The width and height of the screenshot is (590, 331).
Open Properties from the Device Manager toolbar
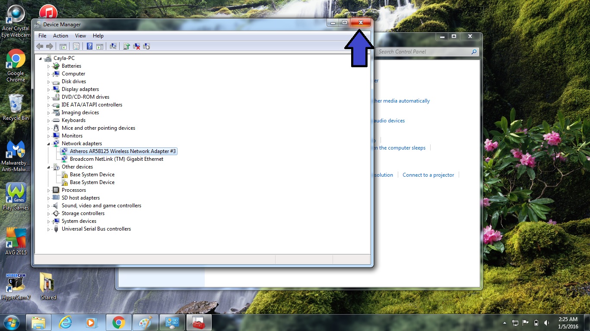tap(76, 47)
